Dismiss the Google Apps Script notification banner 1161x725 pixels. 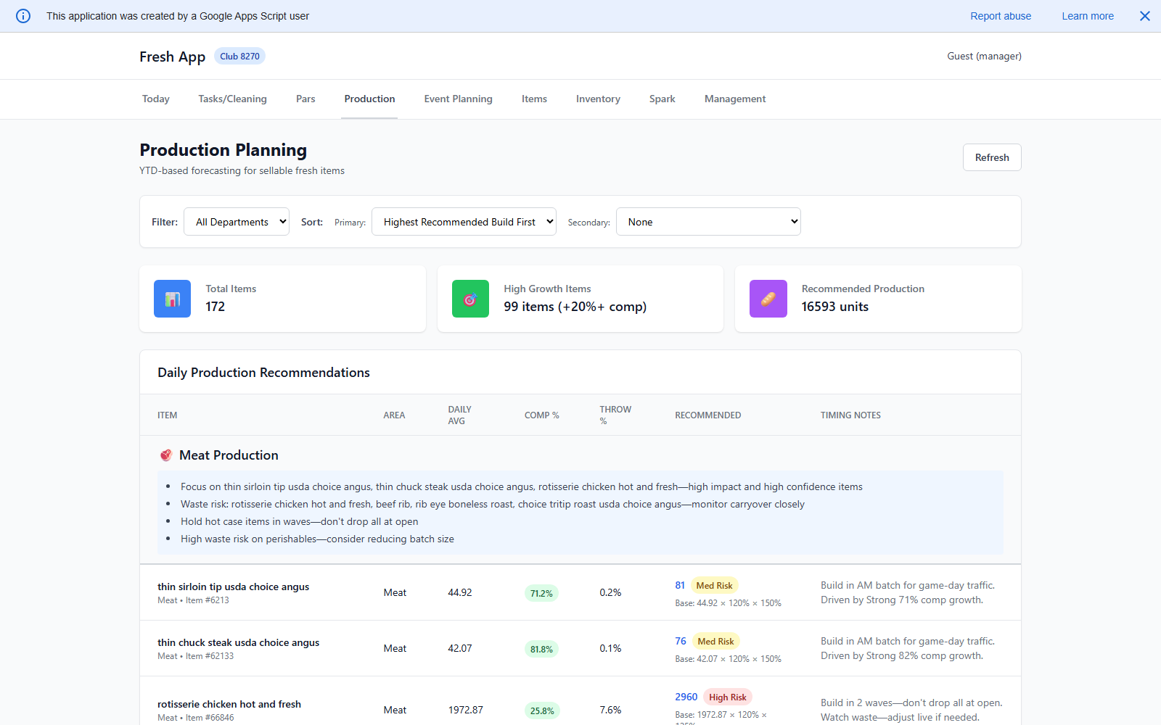coord(1144,16)
